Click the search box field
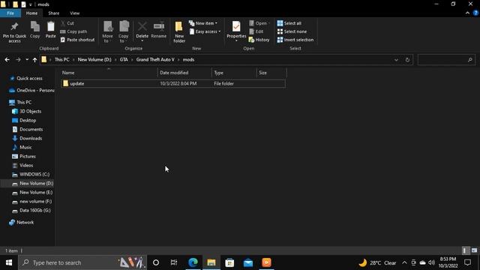Screen dimensions: 480x270 click(x=446, y=60)
